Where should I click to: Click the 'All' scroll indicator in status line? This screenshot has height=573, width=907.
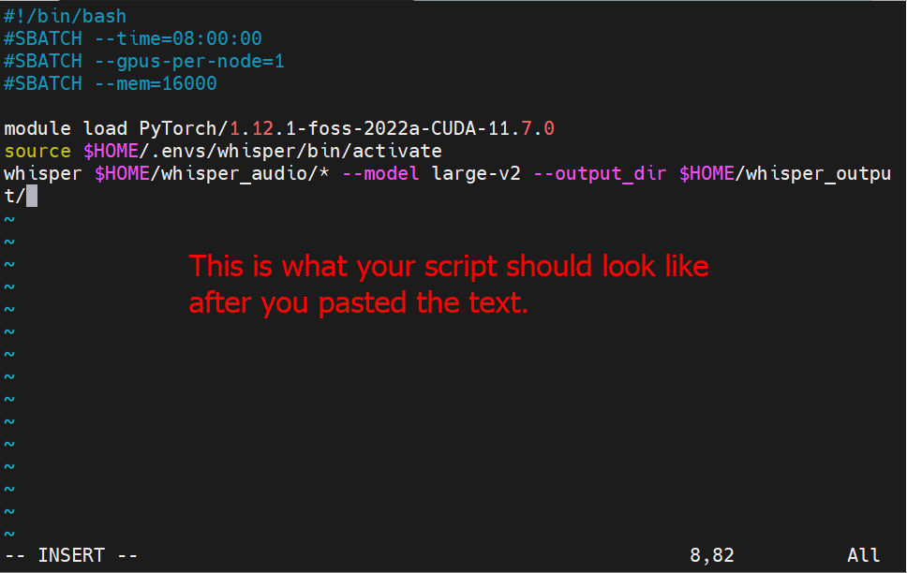click(863, 555)
